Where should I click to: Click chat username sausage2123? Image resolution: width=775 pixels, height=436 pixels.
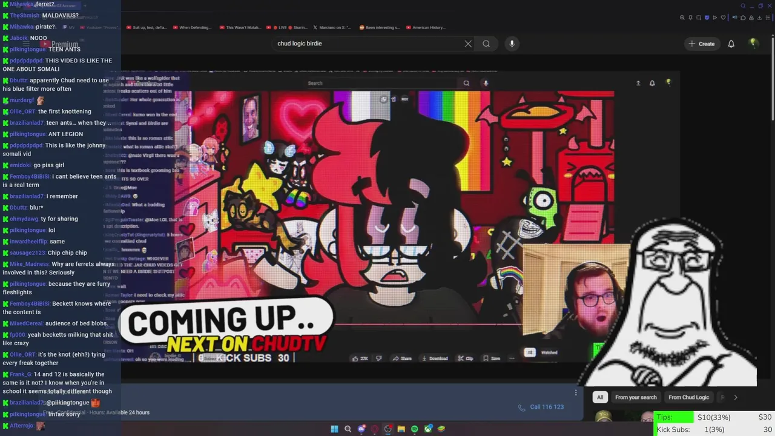coord(27,253)
